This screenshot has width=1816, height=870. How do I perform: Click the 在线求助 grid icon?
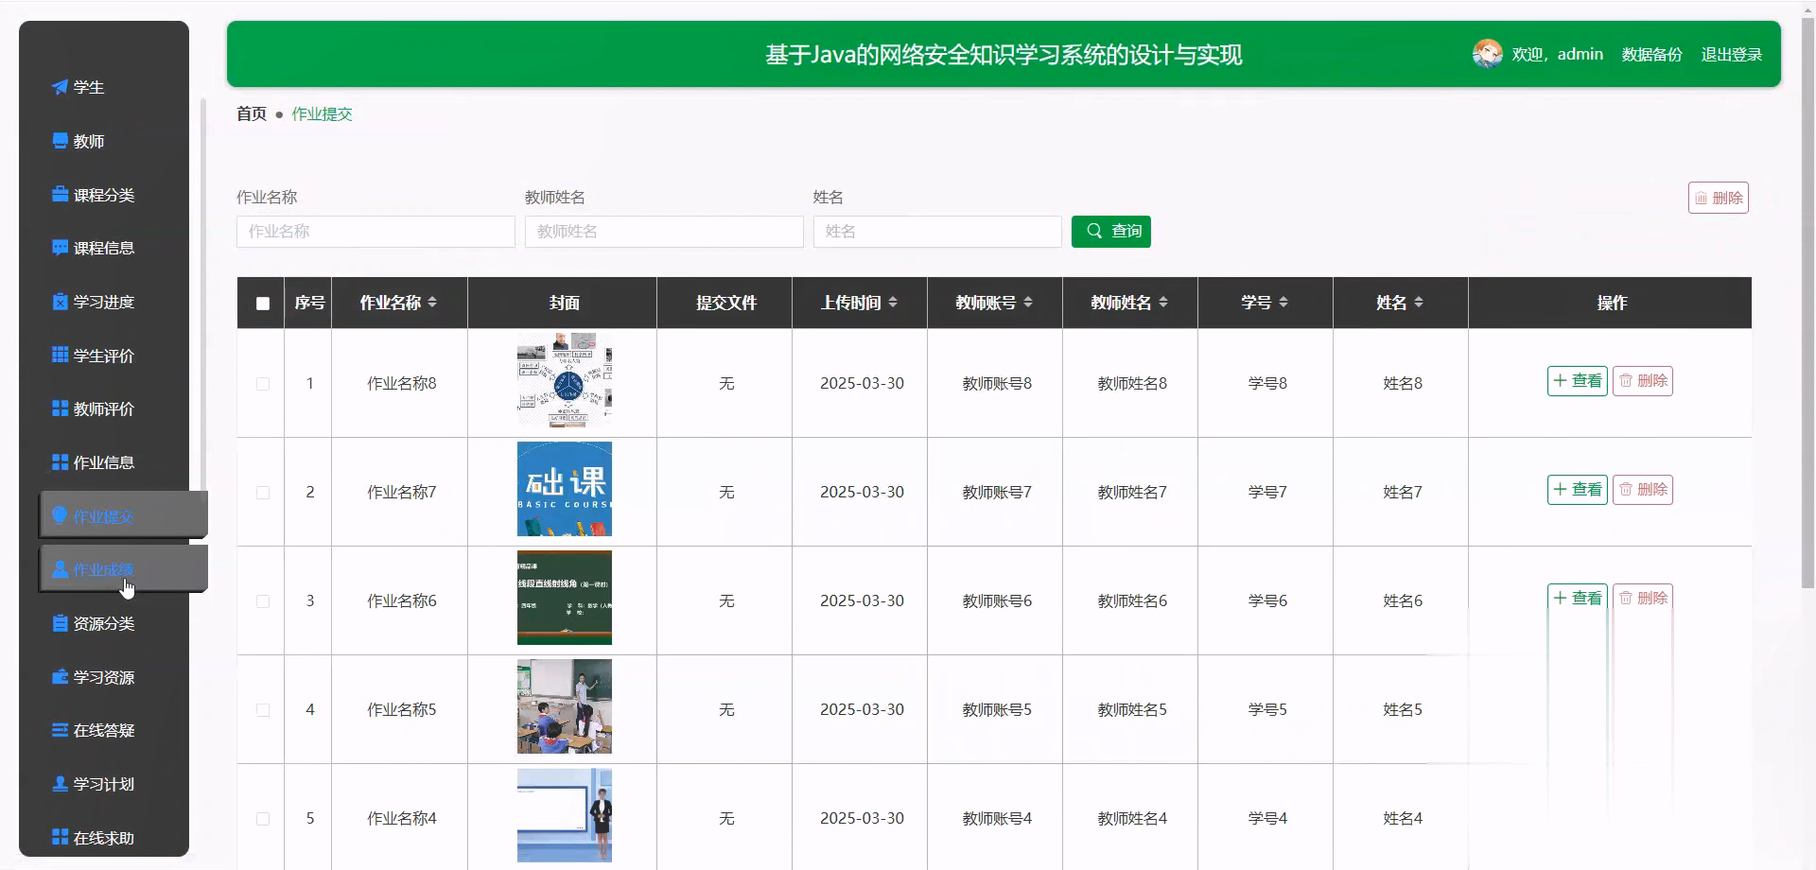[x=60, y=837]
